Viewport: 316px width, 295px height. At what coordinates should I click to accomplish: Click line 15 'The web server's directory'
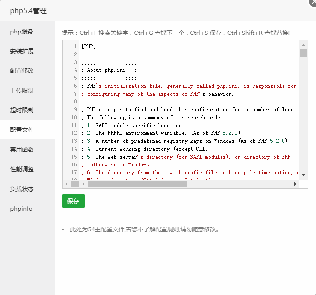(186, 157)
